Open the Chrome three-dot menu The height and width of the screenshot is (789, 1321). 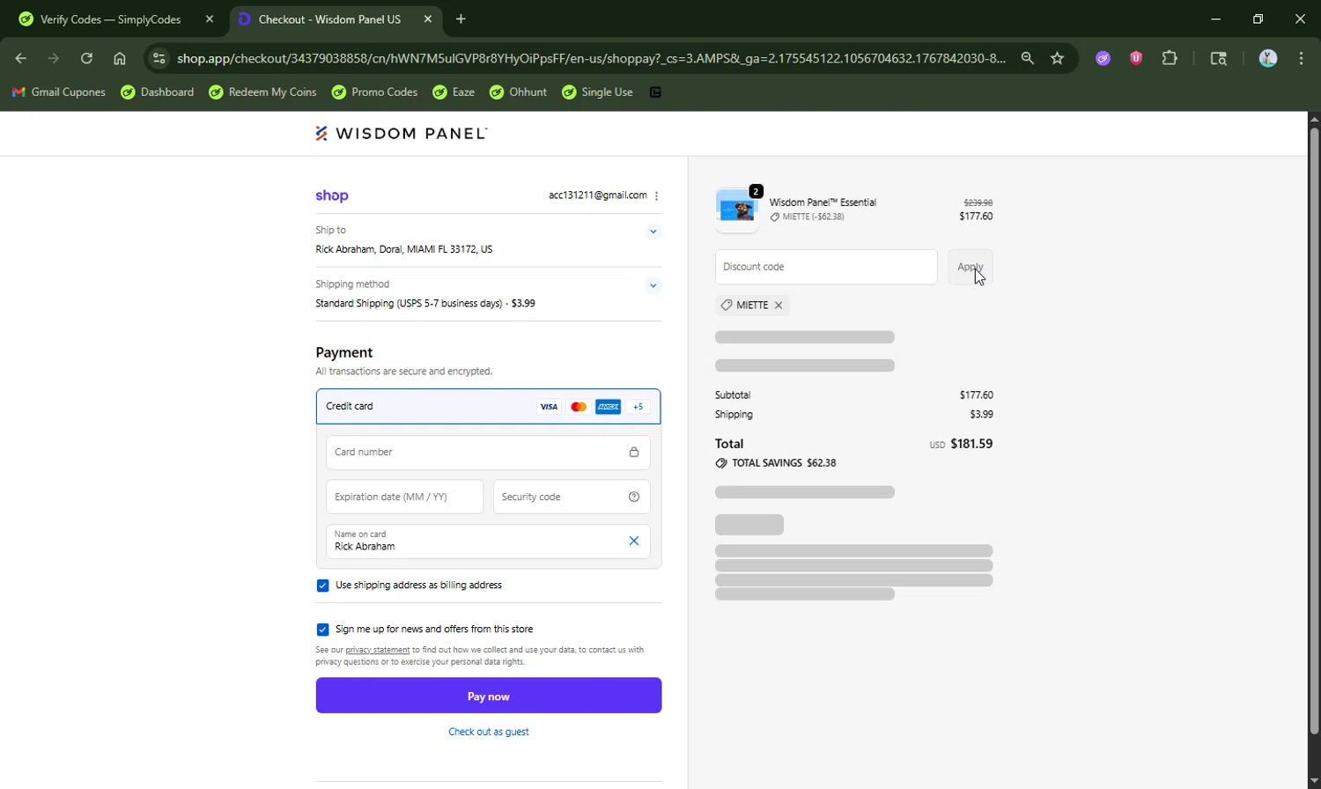[1301, 58]
